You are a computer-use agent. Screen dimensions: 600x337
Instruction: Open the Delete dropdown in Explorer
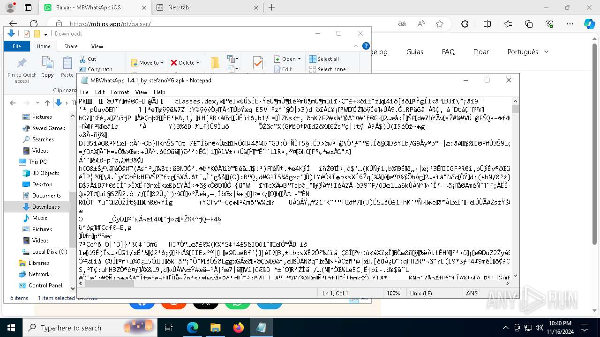click(185, 63)
